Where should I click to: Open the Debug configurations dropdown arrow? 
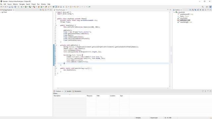tap(24, 7)
